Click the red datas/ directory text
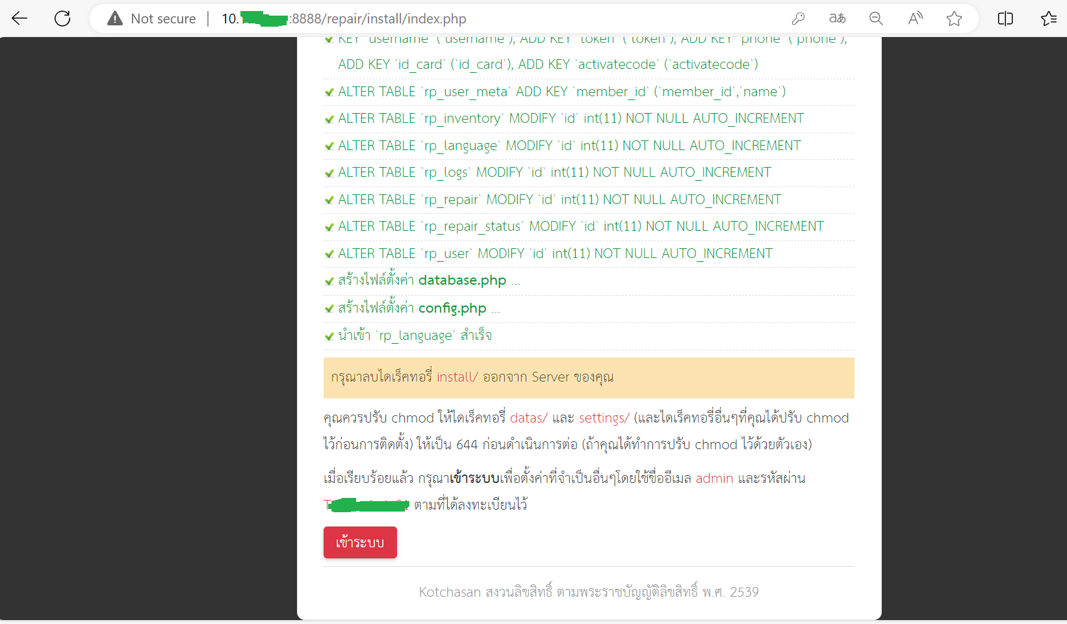 [528, 418]
